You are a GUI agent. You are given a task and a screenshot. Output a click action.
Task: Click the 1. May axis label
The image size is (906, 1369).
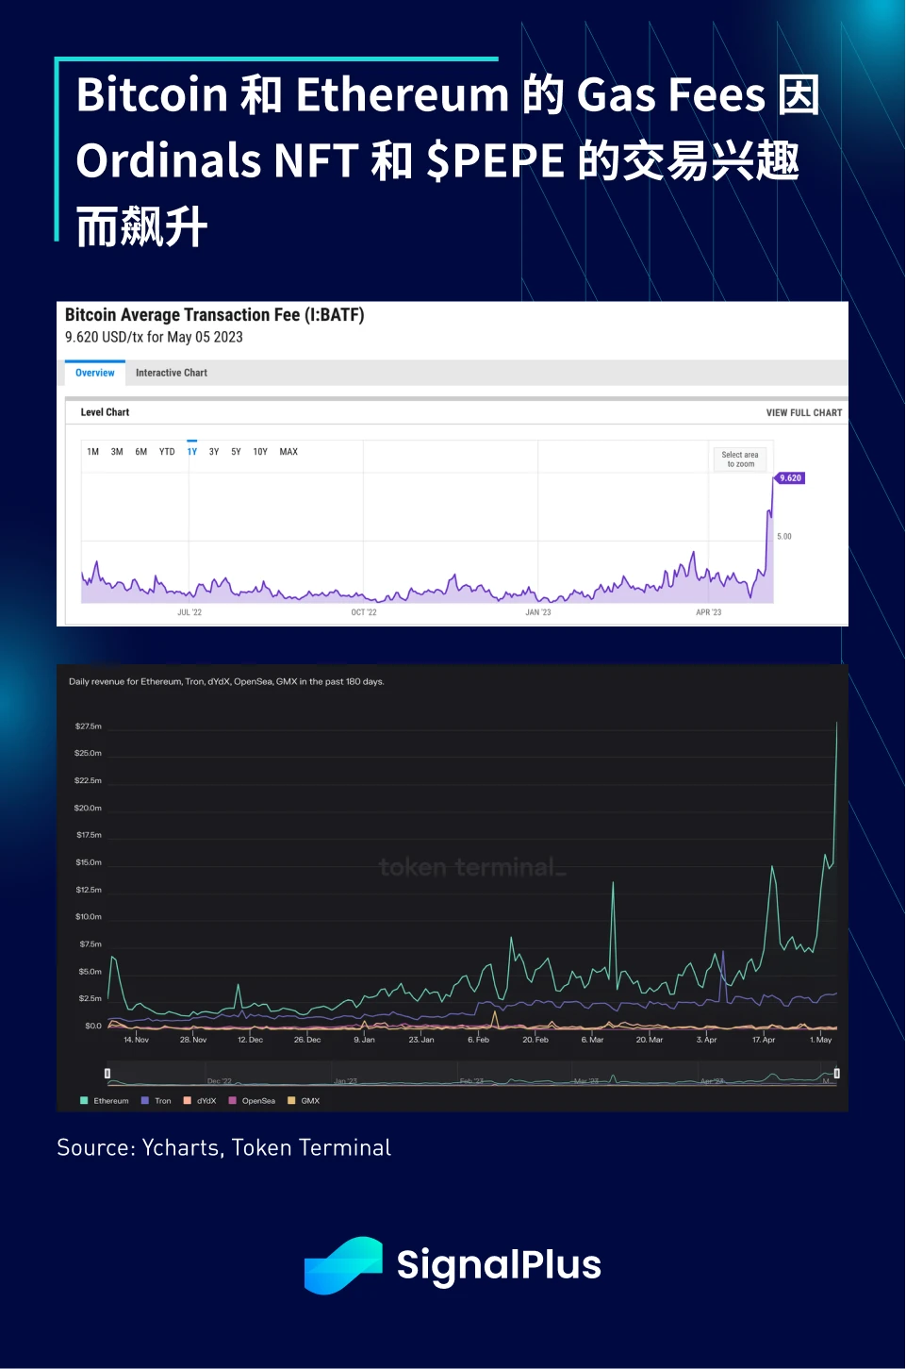tap(821, 1040)
